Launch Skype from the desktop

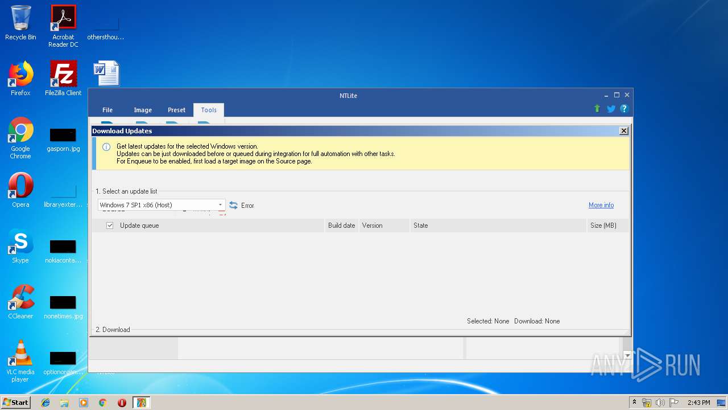tap(20, 246)
